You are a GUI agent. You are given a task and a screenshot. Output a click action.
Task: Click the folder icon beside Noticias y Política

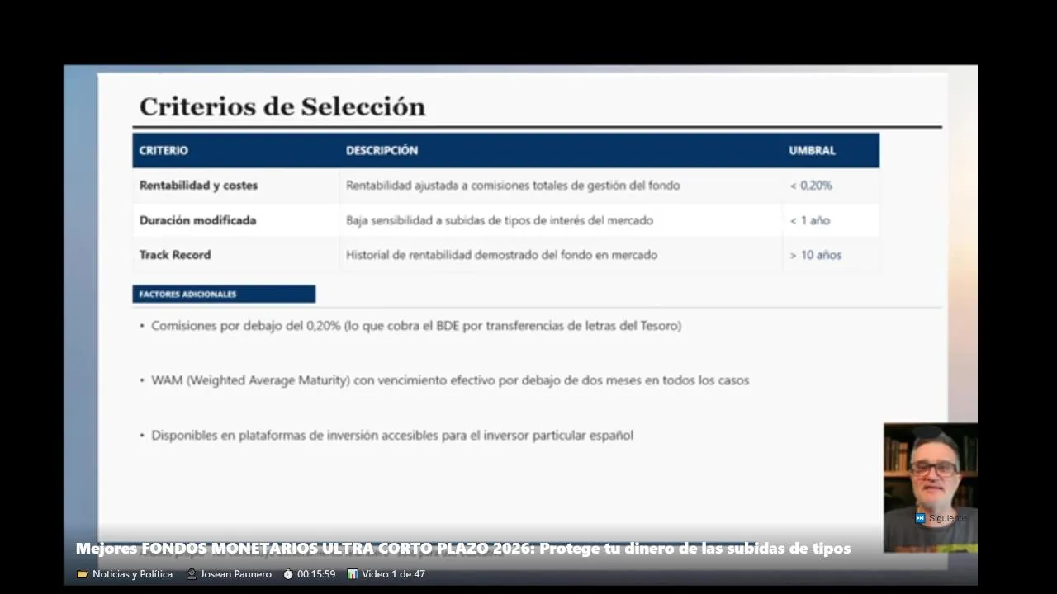(82, 574)
